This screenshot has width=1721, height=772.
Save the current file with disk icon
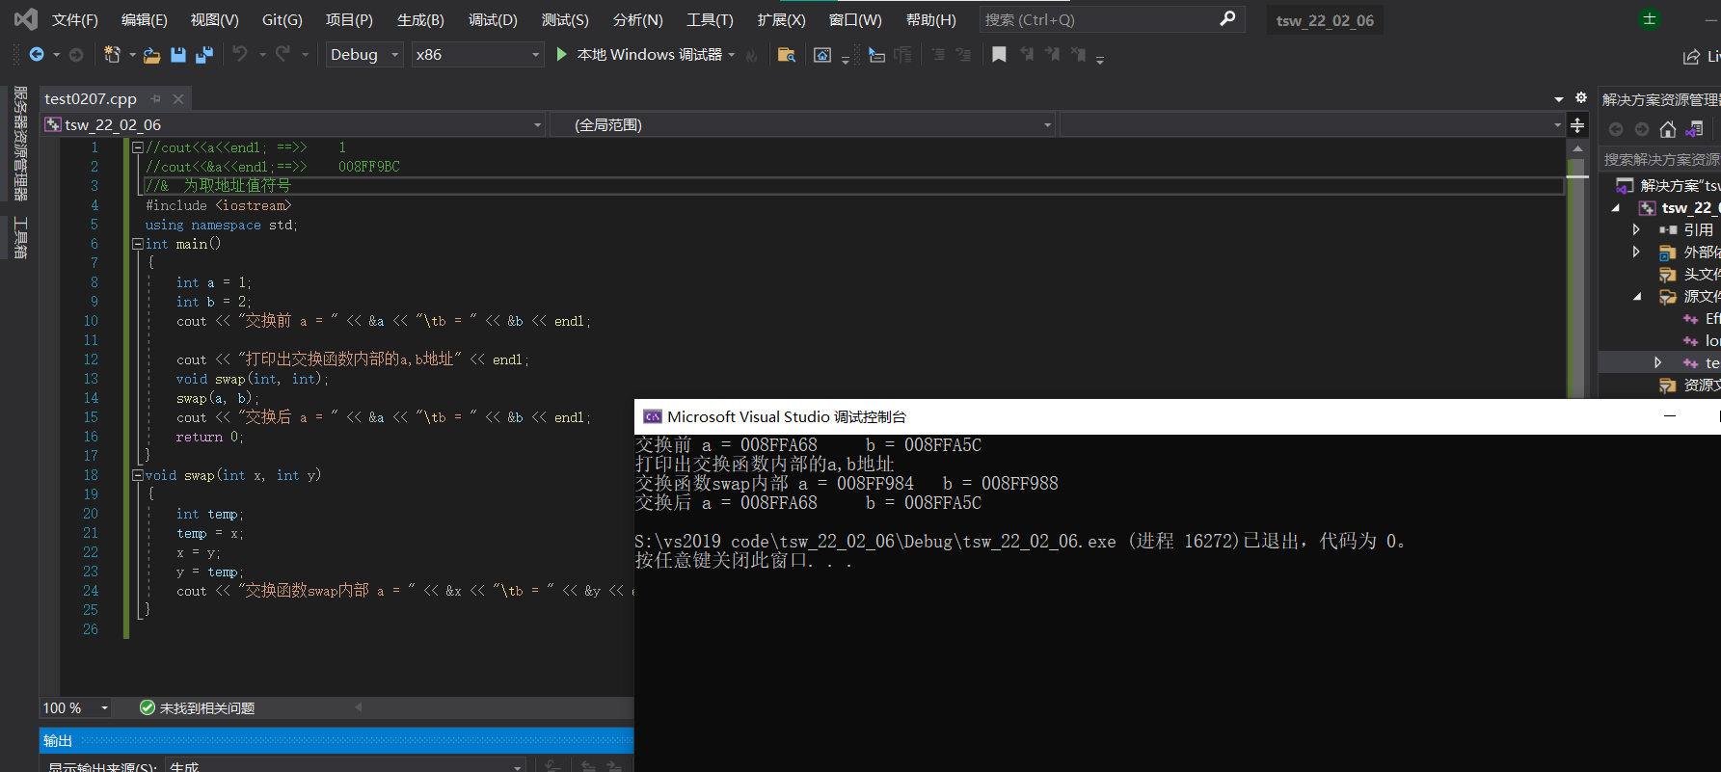pos(178,55)
